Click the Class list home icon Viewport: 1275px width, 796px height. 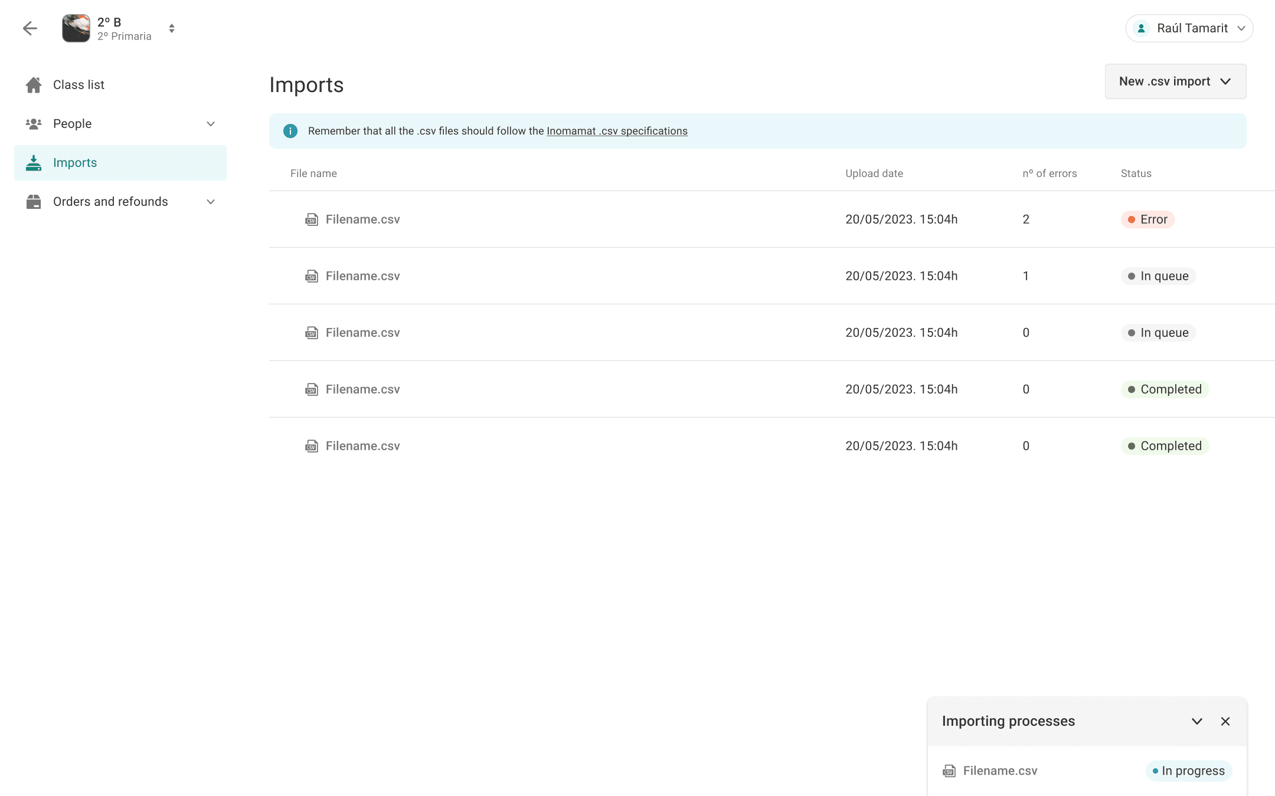tap(34, 85)
